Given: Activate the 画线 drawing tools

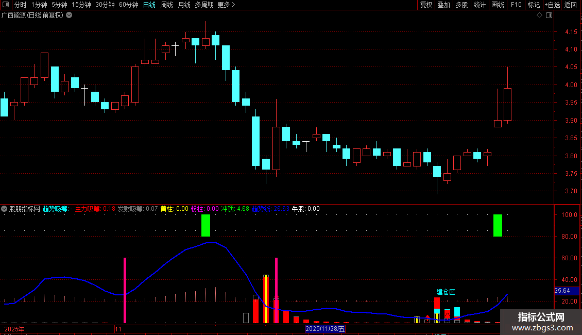Looking at the screenshot, I should pyautogui.click(x=498, y=5).
